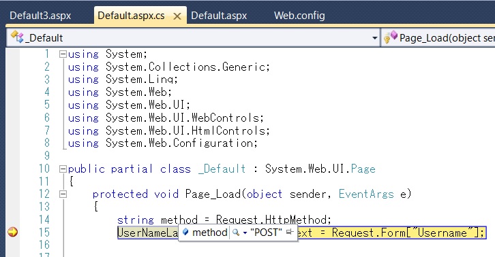Click 'System.Web;' on line 4
Screen dimensions: 495x257
pyautogui.click(x=138, y=92)
